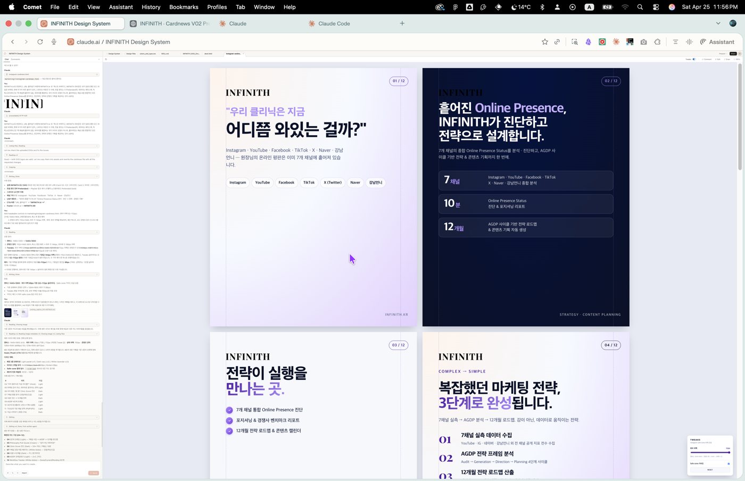Click the chat prompt input box
The height and width of the screenshot is (481, 745).
[52, 465]
